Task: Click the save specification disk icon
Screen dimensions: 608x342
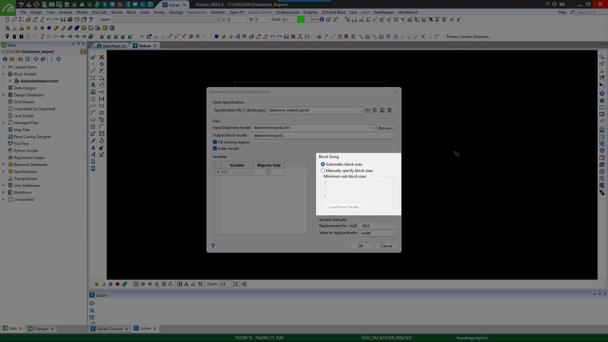Action: pyautogui.click(x=382, y=111)
